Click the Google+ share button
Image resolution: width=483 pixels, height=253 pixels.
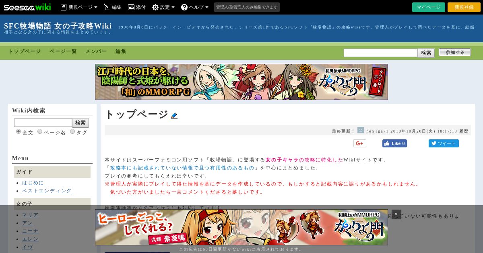pos(360,143)
